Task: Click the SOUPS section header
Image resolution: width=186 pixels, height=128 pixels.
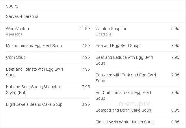Action: 12,6
